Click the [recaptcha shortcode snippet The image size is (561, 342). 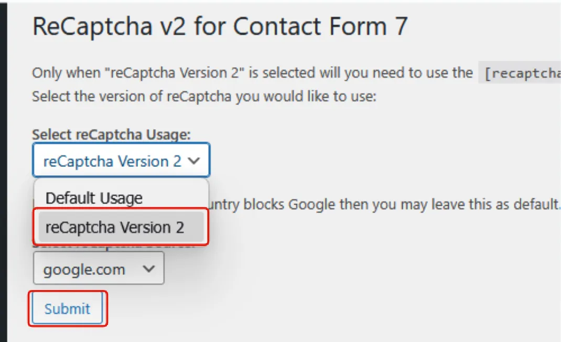pos(521,73)
